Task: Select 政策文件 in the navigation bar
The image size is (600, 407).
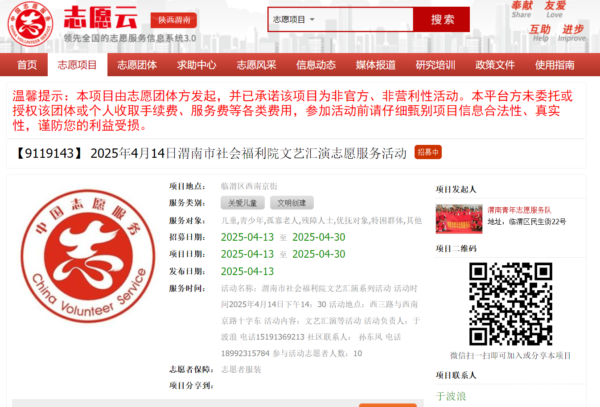Action: (495, 65)
